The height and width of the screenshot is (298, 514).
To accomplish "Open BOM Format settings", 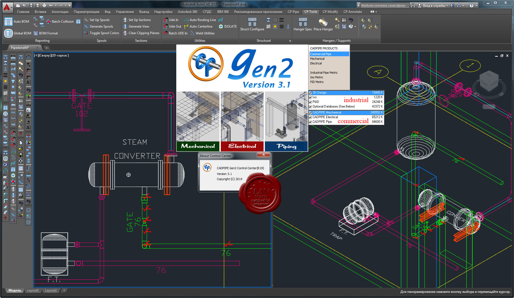I will click(46, 33).
